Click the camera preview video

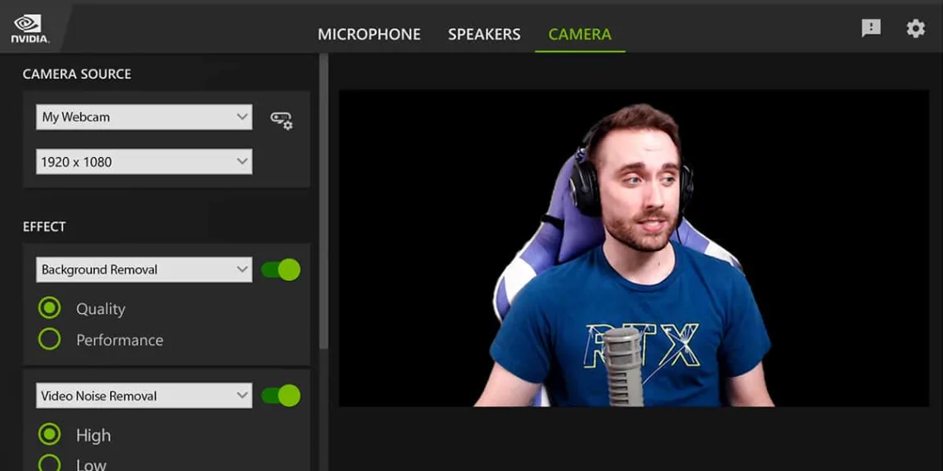pos(634,248)
